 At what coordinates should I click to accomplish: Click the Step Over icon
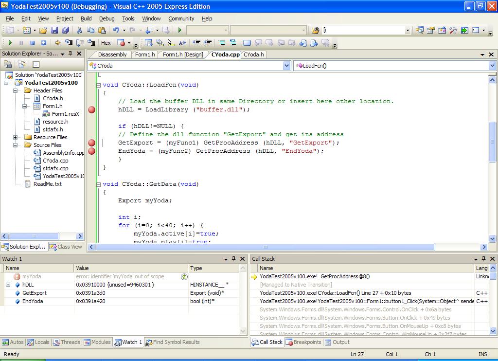point(80,43)
